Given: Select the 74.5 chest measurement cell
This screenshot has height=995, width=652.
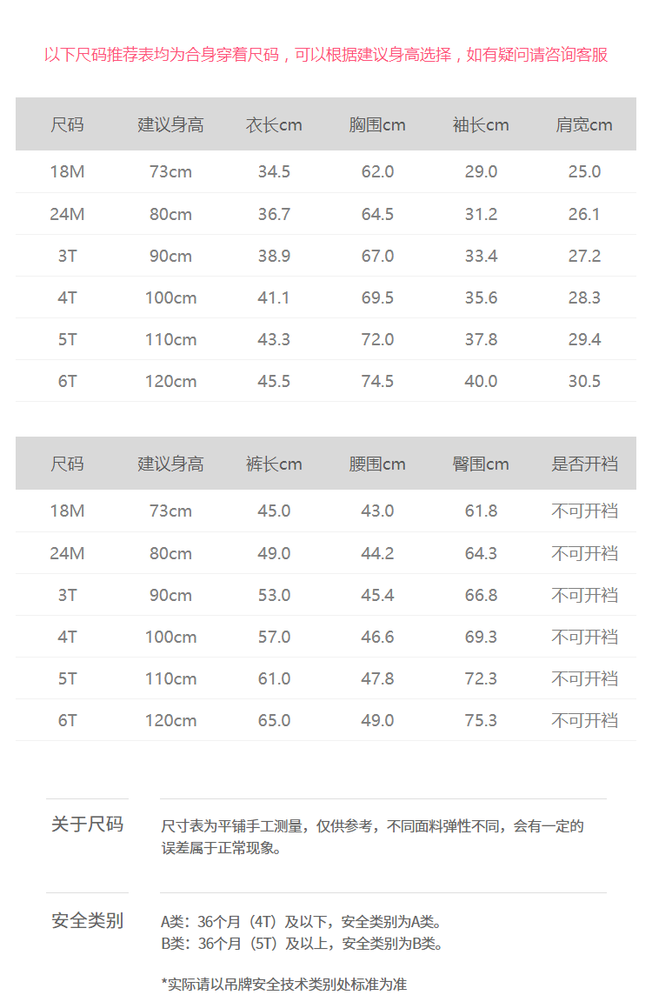Looking at the screenshot, I should click(377, 381).
